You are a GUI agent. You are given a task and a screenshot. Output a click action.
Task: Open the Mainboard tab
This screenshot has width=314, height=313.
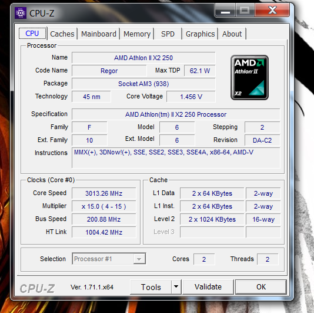tap(99, 34)
